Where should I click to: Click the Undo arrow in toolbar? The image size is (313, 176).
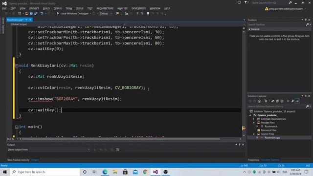[x=42, y=14]
